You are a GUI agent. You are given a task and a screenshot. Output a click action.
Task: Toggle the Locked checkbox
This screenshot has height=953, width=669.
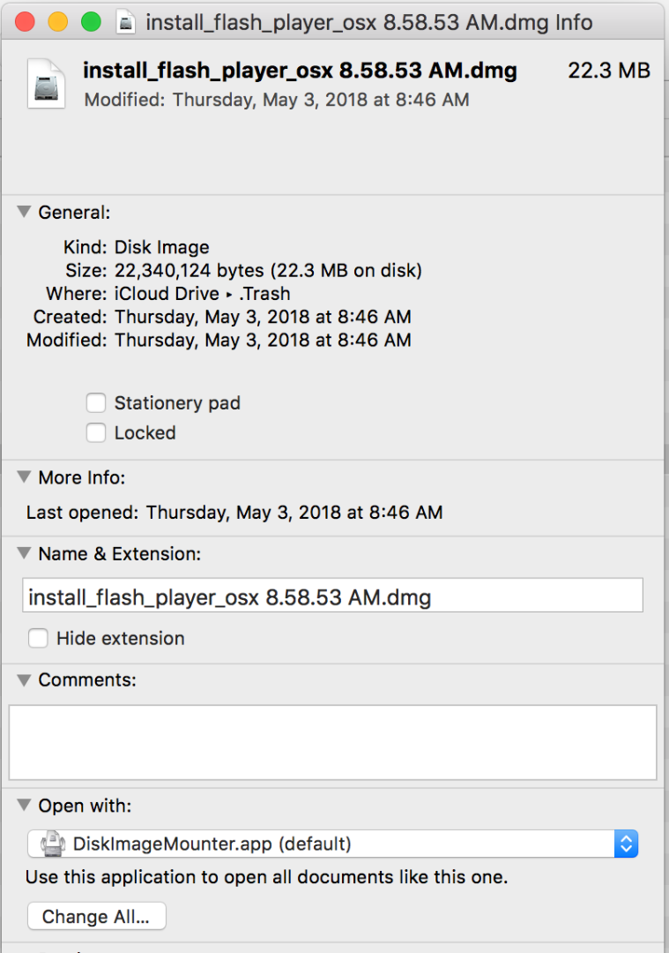tap(96, 432)
